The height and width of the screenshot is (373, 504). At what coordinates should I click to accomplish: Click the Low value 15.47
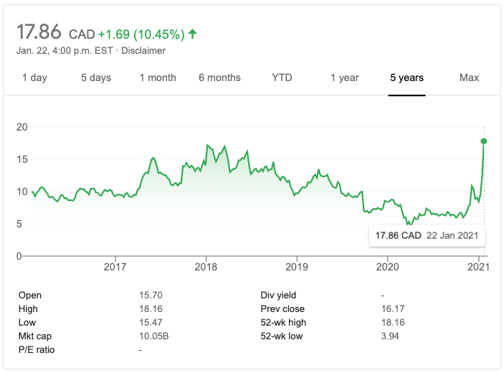point(151,322)
